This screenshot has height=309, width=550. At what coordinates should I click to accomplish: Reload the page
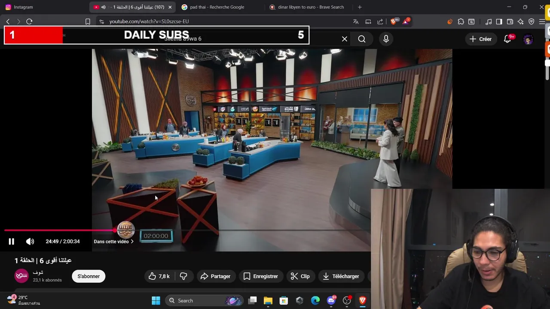tap(29, 21)
